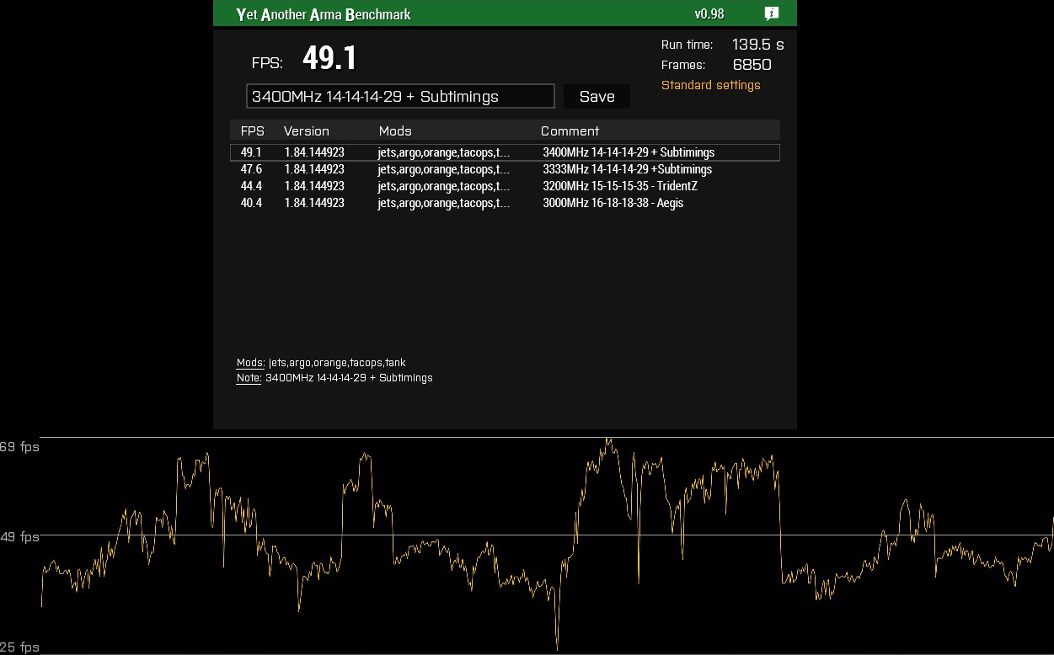The image size is (1054, 655).
Task: Select the 3333MHz 14-14-14-29 result row
Action: click(505, 169)
